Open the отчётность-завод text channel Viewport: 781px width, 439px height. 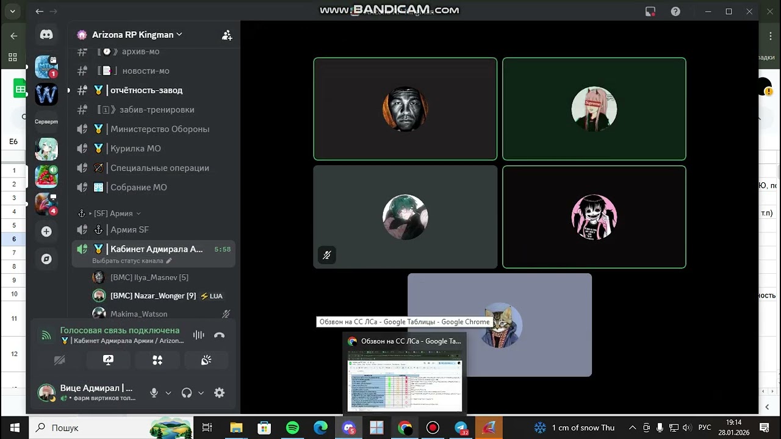tap(153, 90)
